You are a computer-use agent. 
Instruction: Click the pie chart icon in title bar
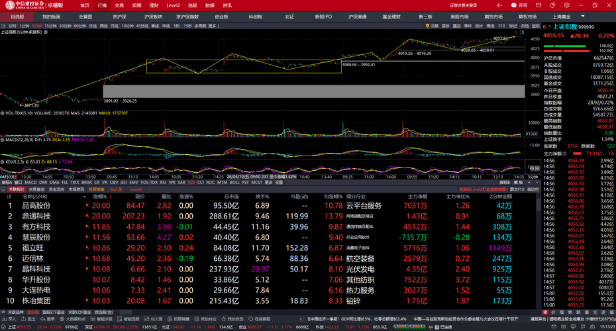point(553,5)
